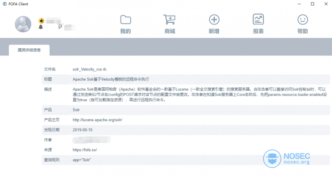The width and height of the screenshot is (332, 178).
Task: Click the Apache Solr description paragraph
Action: coord(200,94)
